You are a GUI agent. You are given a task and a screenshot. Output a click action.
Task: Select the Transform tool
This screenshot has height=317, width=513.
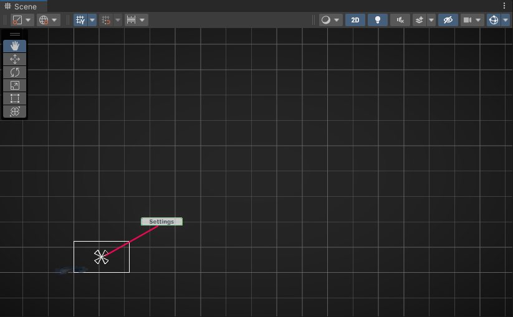point(15,111)
